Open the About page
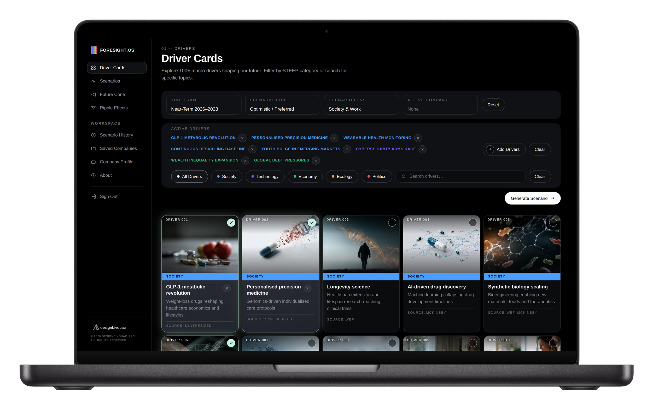653x417 pixels. tap(116, 175)
